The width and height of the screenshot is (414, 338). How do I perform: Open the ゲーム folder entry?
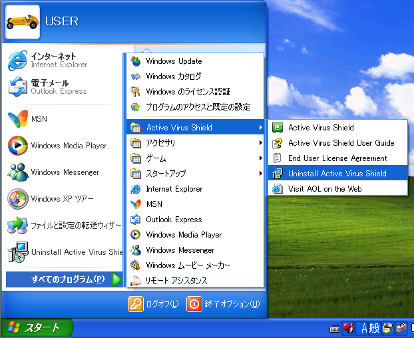pyautogui.click(x=195, y=158)
